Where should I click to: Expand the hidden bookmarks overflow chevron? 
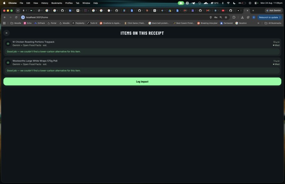tap(258, 23)
